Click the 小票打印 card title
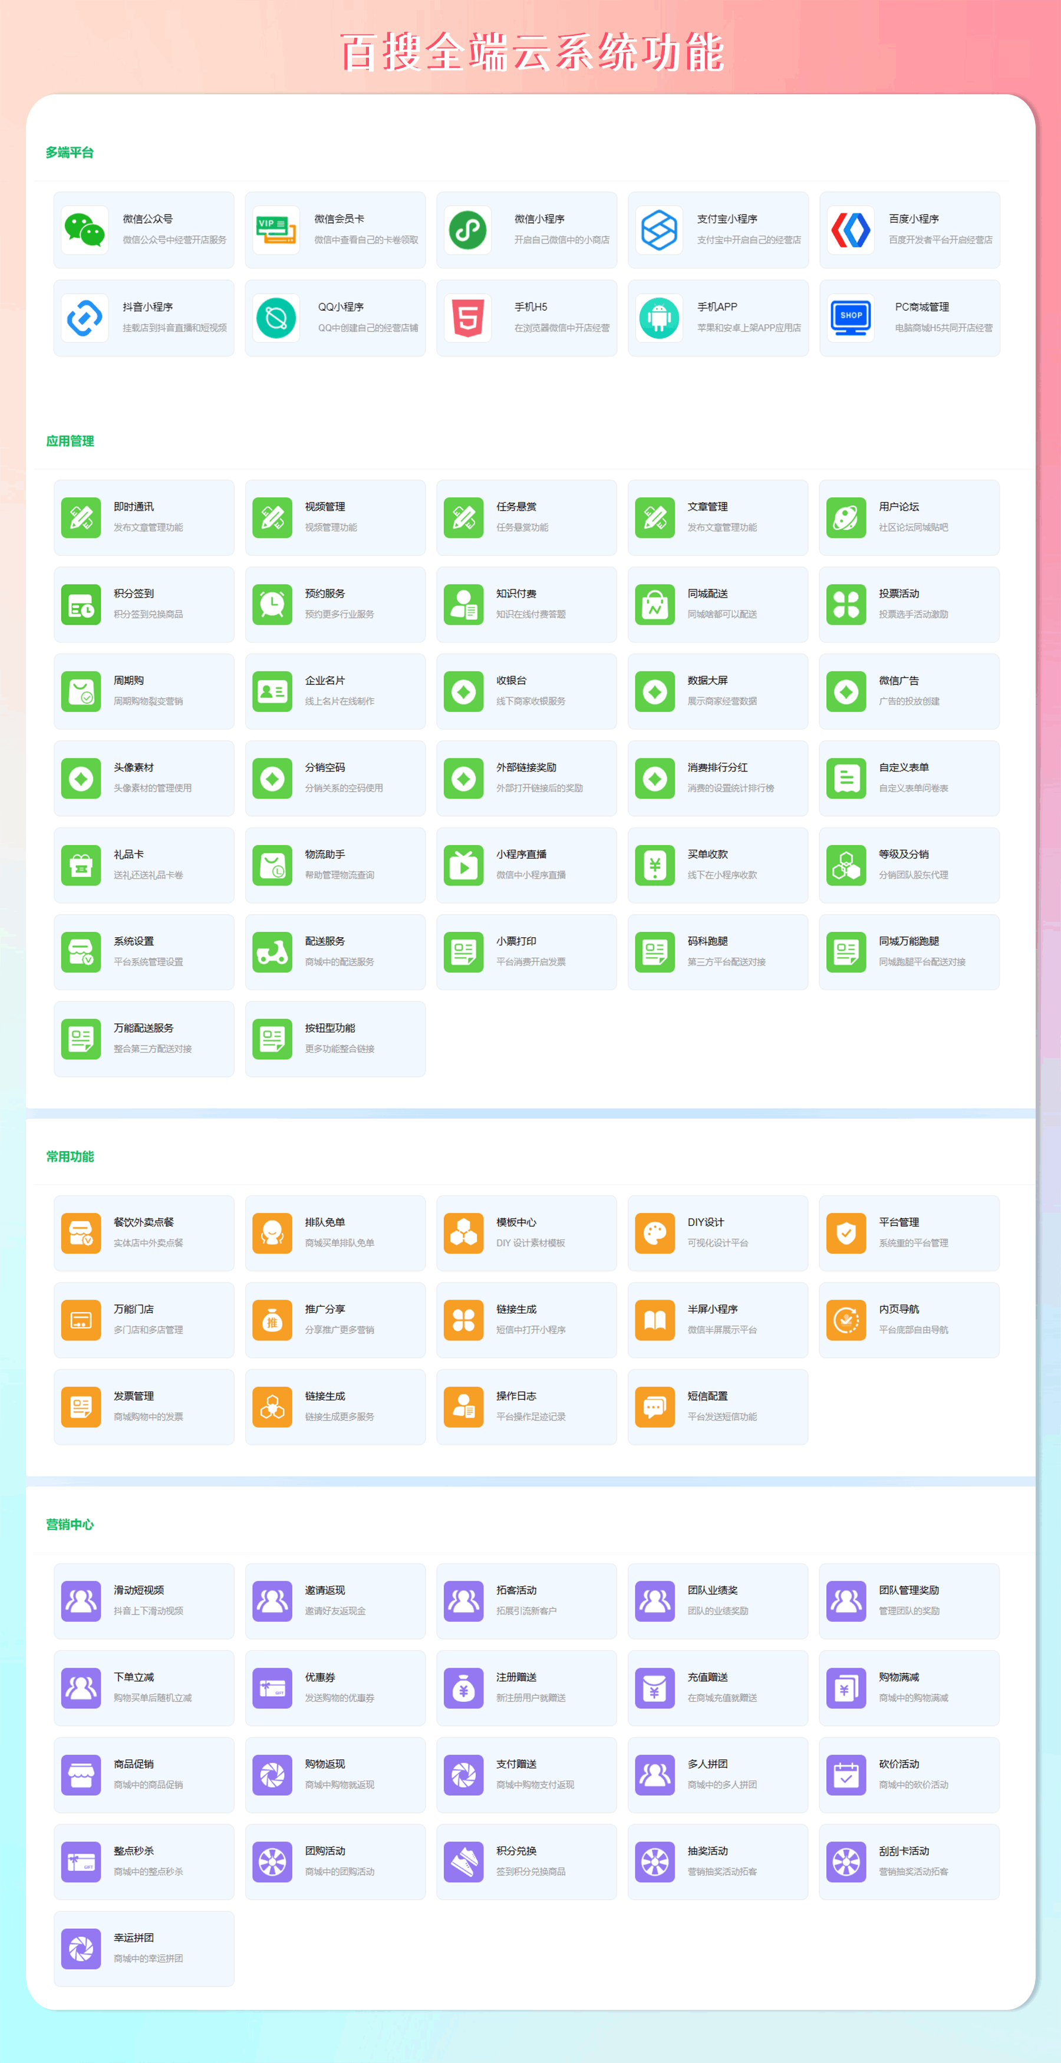This screenshot has width=1061, height=2063. coord(516,941)
